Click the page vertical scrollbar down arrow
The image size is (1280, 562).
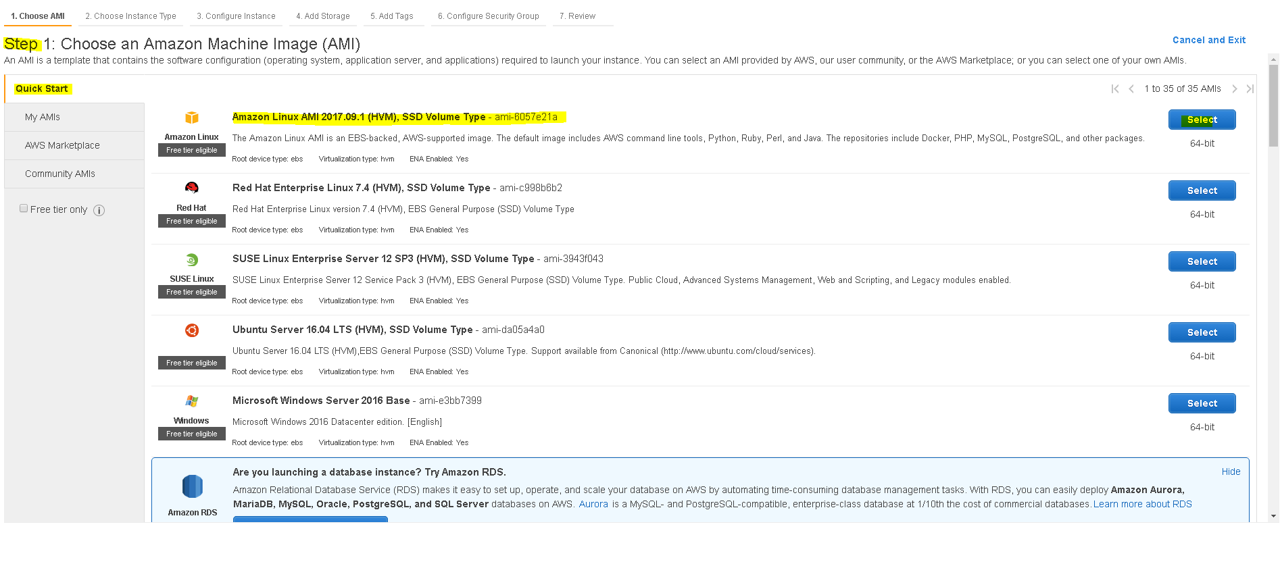(x=1274, y=516)
